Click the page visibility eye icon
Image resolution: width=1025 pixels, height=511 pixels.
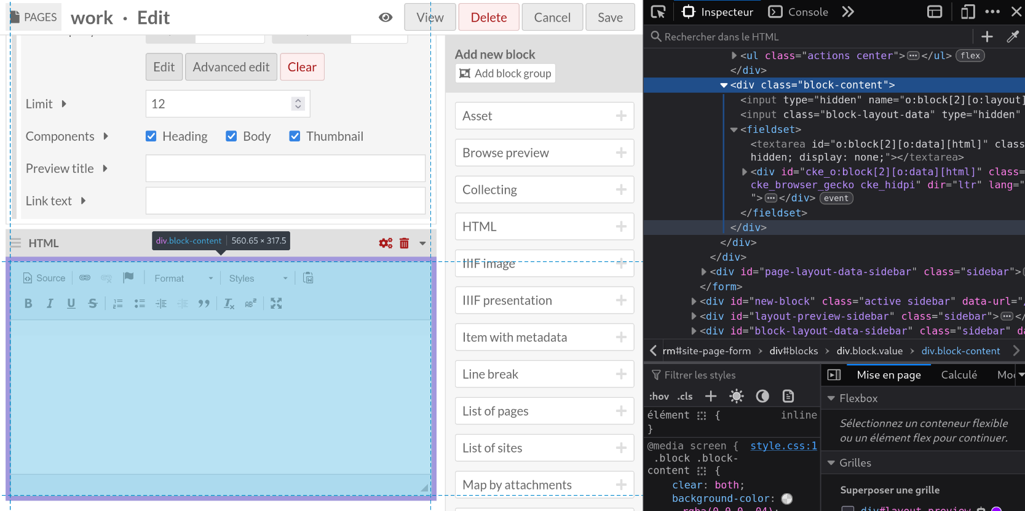(x=386, y=17)
